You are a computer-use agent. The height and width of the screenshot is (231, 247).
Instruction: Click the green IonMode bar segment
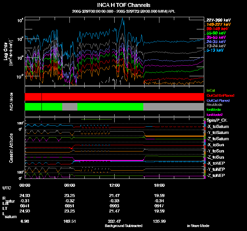tap(110, 107)
